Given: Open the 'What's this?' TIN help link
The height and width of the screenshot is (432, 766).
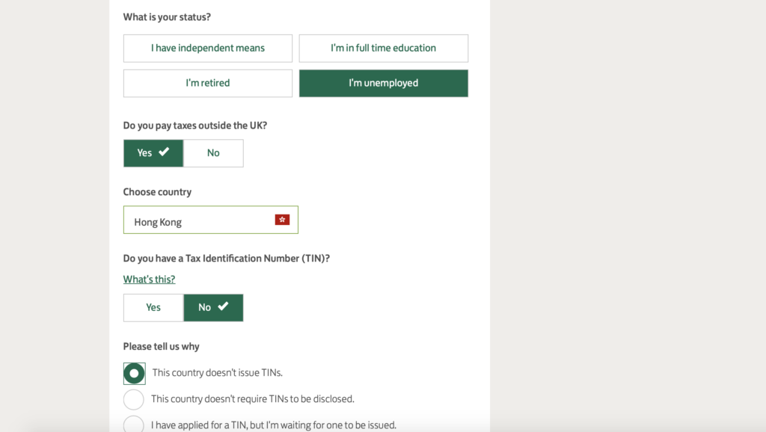Looking at the screenshot, I should click(149, 280).
